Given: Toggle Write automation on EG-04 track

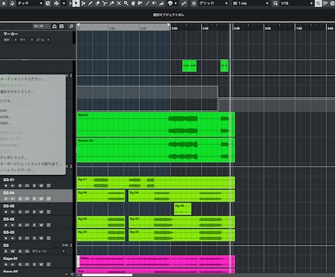Looking at the screenshot, I should coord(42,199).
